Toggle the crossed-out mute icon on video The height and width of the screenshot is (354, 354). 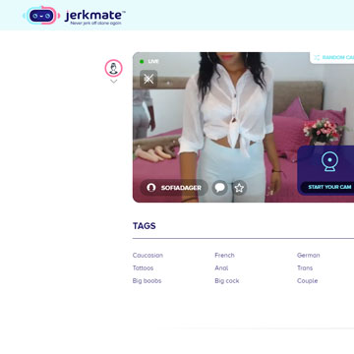[x=148, y=79]
